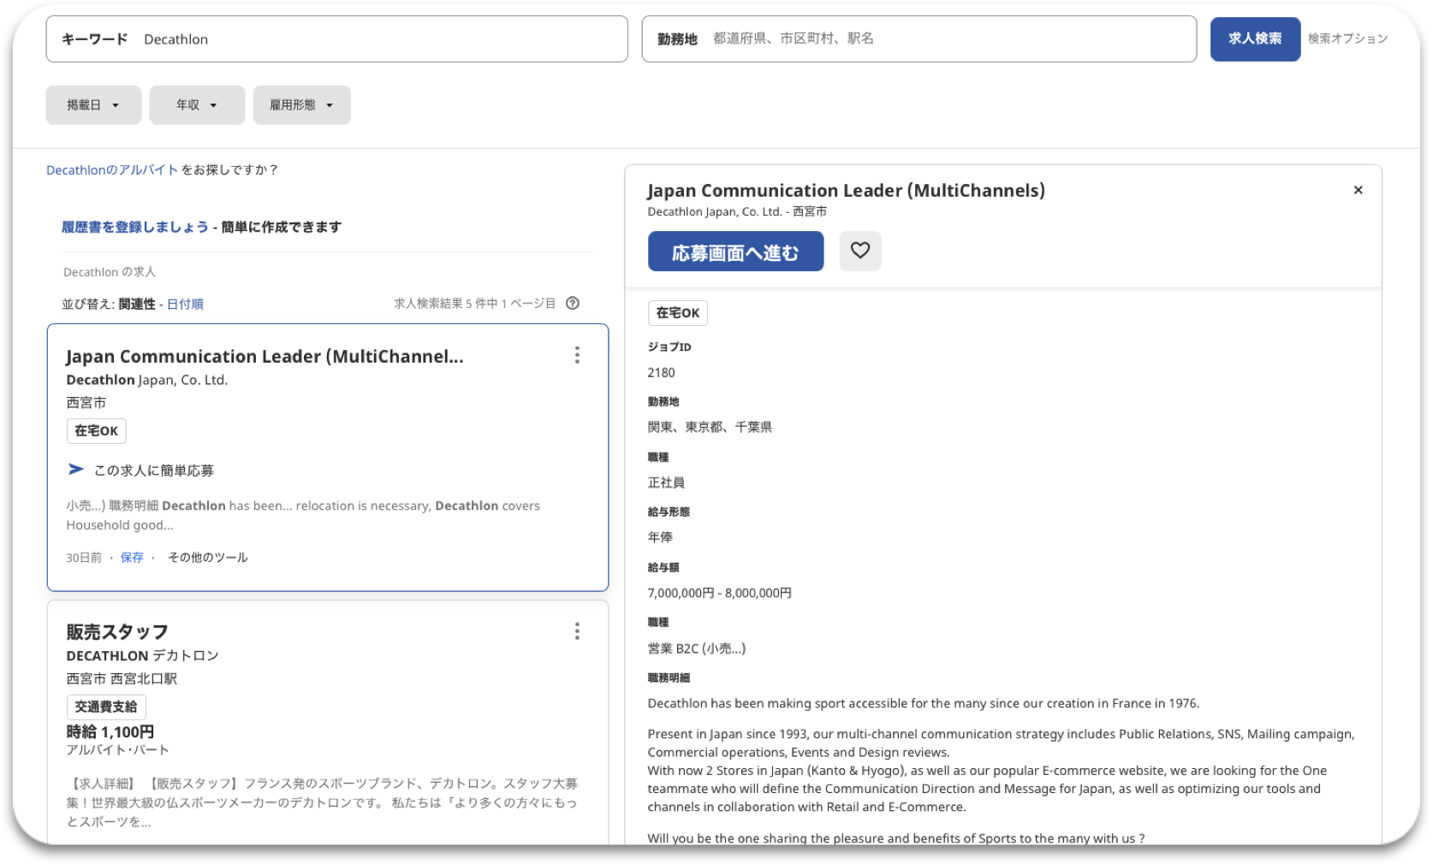
Task: Expand the 掲載日 filter dropdown
Action: point(93,105)
